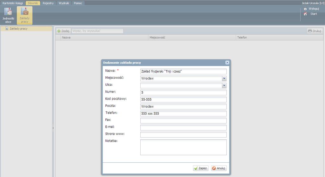The width and height of the screenshot is (325, 177).
Task: Click the Nazwa column header
Action: pos(104,37)
